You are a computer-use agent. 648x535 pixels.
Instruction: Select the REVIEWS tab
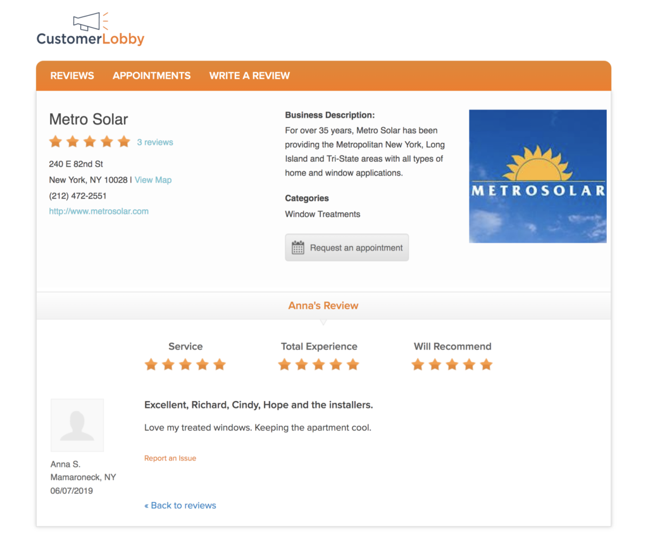[72, 75]
